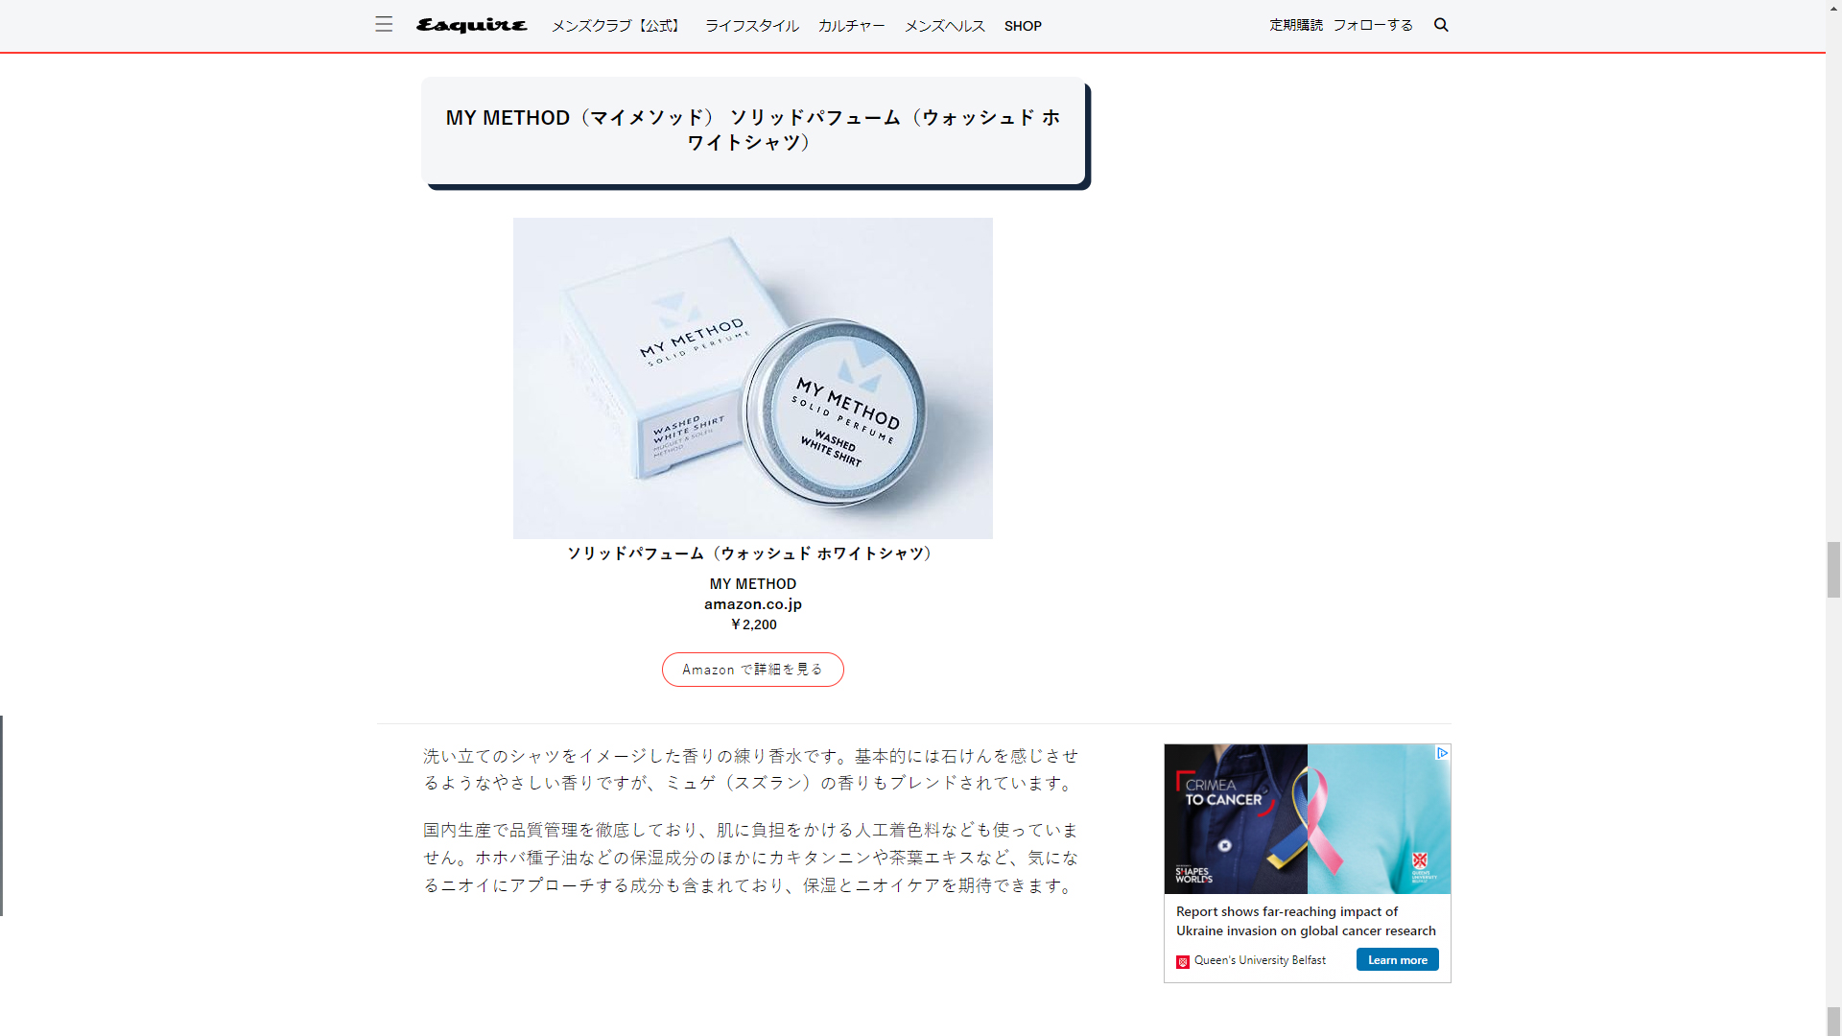
Task: Open メンズクラブ【公式】 menu item
Action: point(618,26)
